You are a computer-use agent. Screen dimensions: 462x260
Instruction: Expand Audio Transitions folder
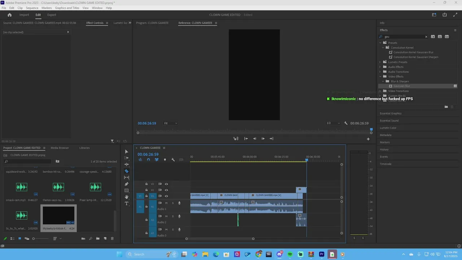point(380,72)
